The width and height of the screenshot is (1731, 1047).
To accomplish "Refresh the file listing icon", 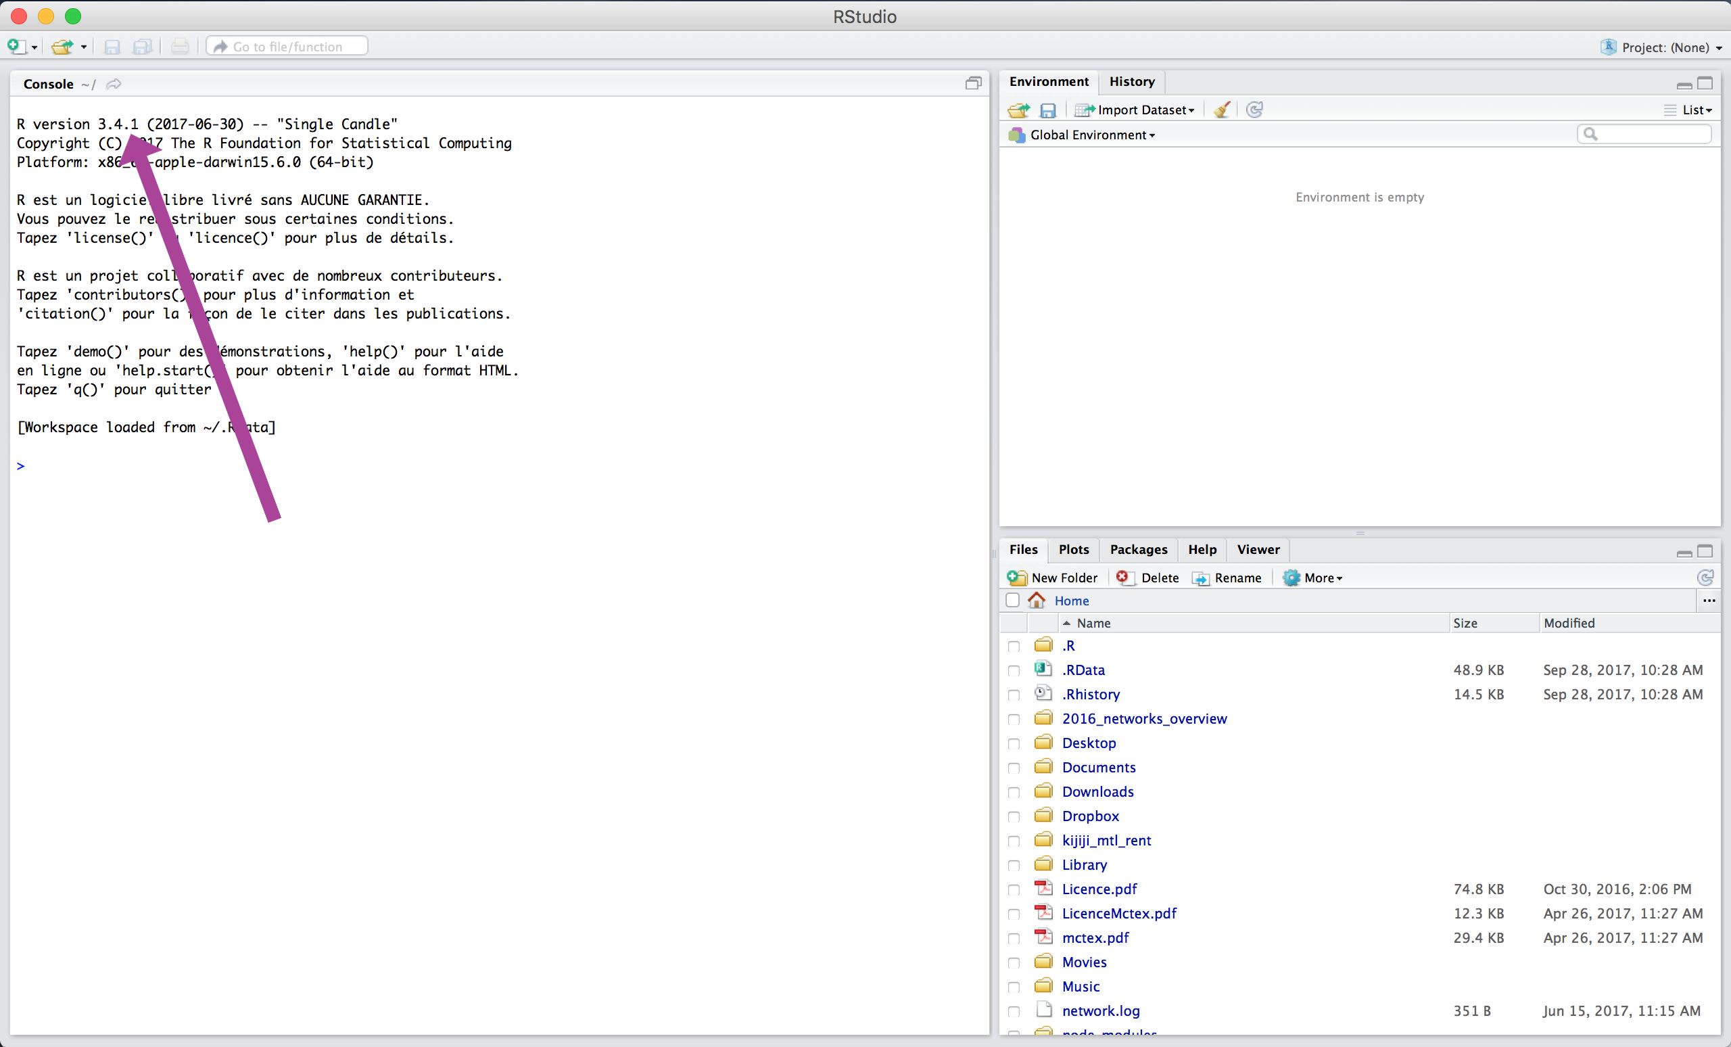I will click(1705, 578).
